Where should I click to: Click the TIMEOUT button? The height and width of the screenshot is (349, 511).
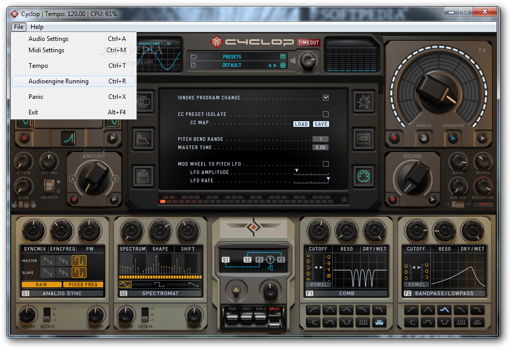(308, 42)
